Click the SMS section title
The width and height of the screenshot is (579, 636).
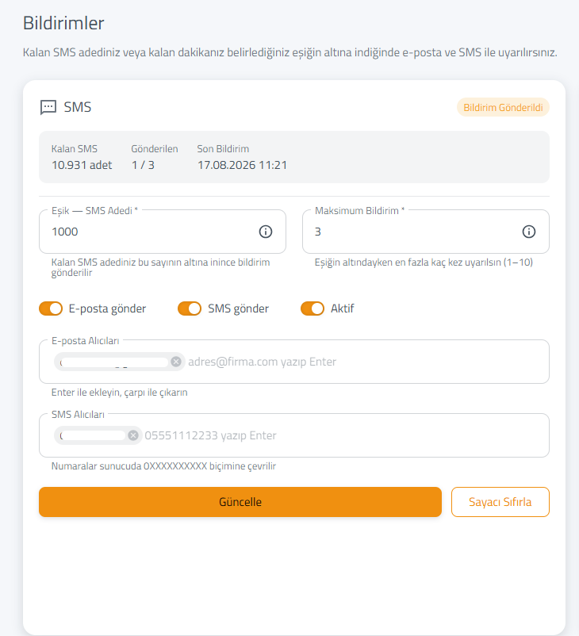pyautogui.click(x=78, y=107)
